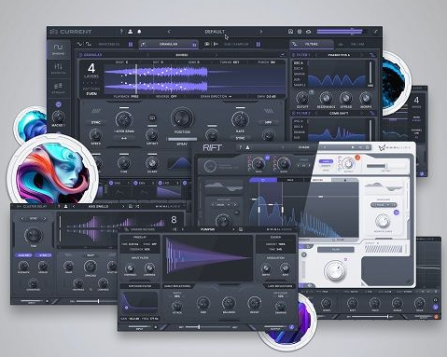Screen dimensions: 447x357
Task: Click the cloud icon in Current header
Action: click(x=309, y=32)
